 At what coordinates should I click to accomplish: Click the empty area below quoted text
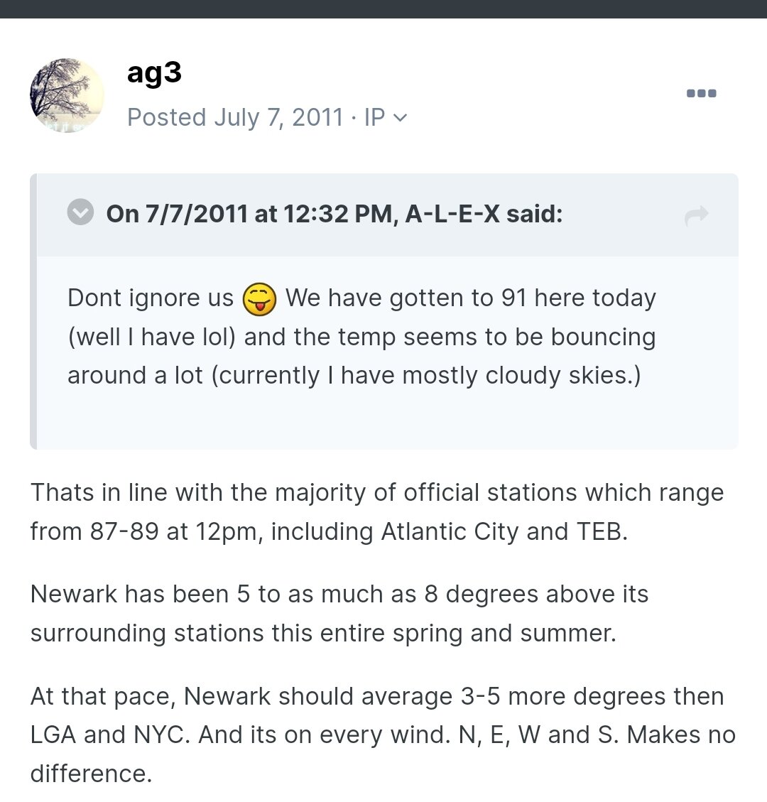coord(387,419)
